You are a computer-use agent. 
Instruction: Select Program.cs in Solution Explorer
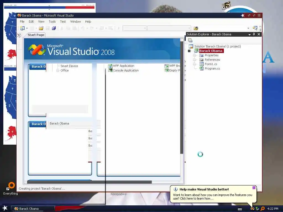coord(212,68)
